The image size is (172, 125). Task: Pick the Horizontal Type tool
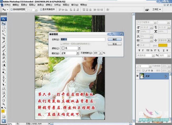(x=4, y=81)
